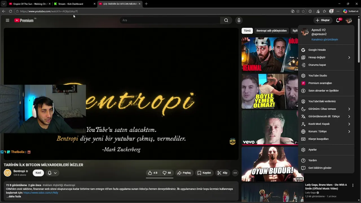Open the vevo music video thumbnail
This screenshot has width=361, height=203.
click(270, 127)
